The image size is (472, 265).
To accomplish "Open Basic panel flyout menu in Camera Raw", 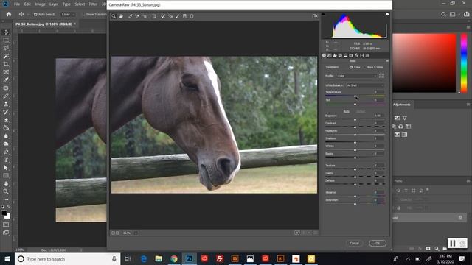I will pyautogui.click(x=387, y=61).
